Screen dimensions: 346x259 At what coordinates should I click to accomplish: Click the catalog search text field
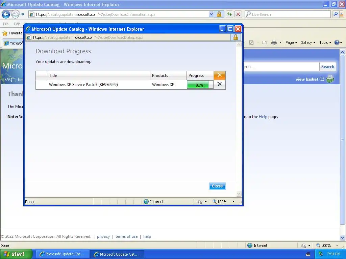281,67
